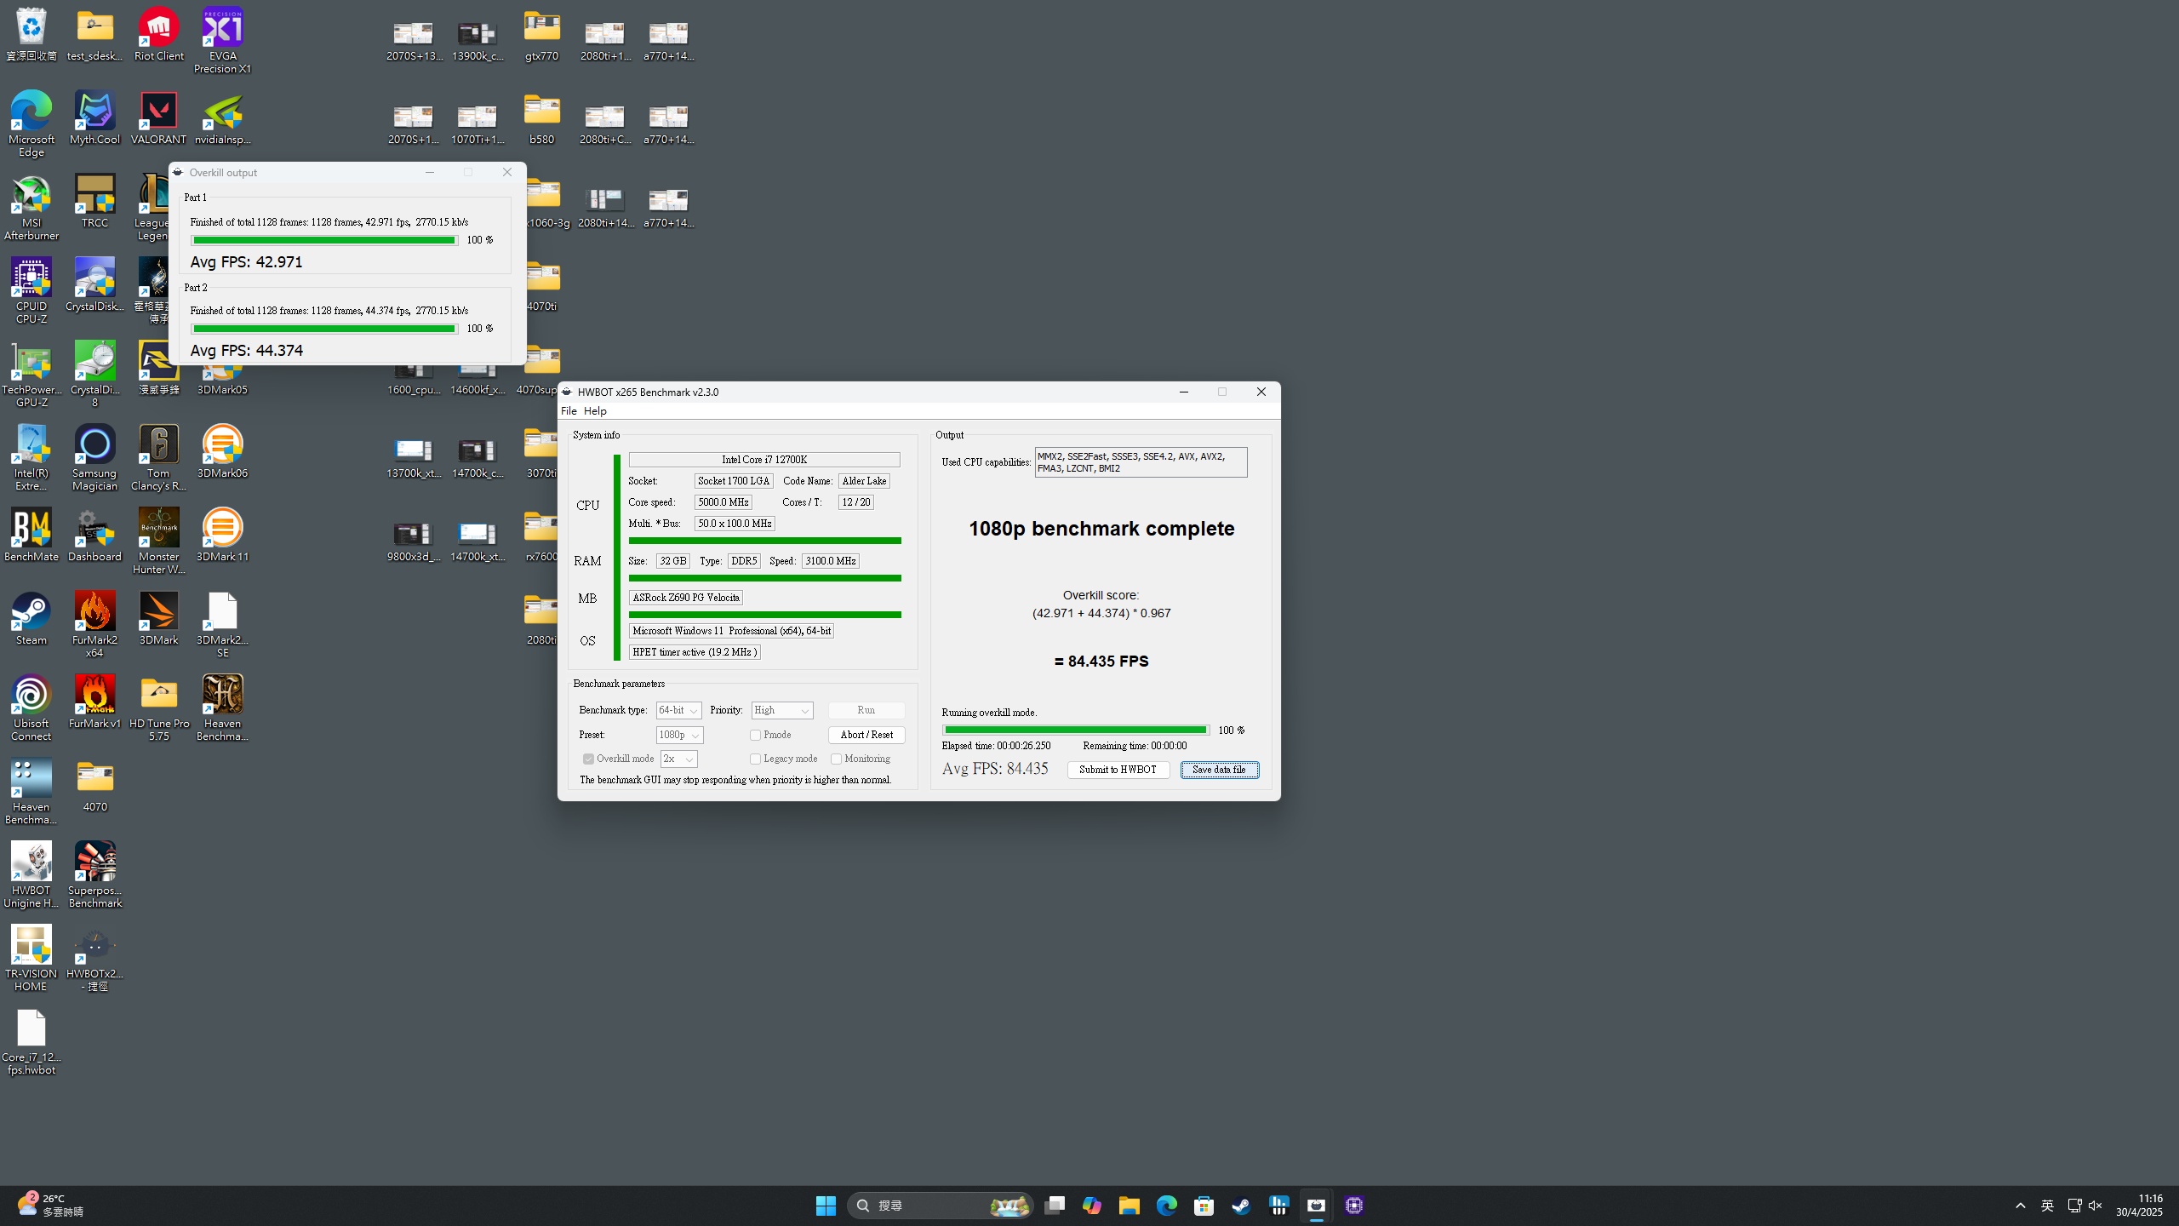Open the Recycle Bin desktop icon
Viewport: 2179px width, 1226px height.
coord(31,35)
